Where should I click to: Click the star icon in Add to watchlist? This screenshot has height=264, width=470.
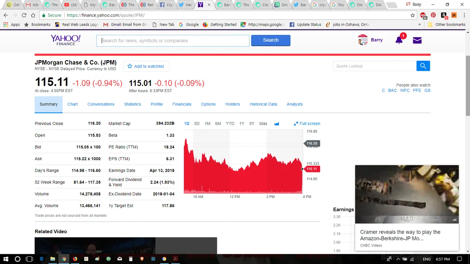click(x=130, y=66)
